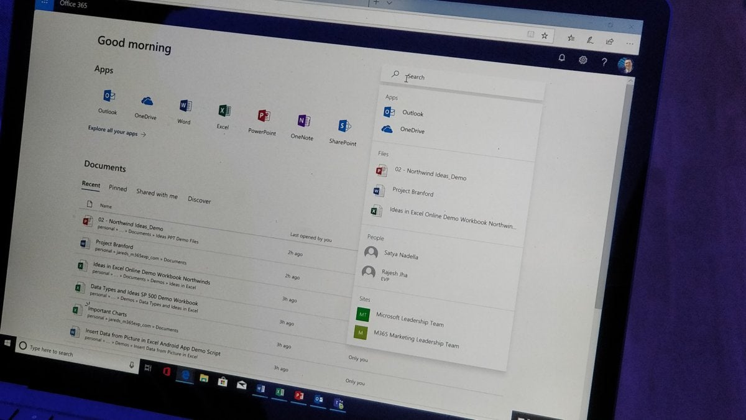746x420 pixels.
Task: Click the Last opened by you header
Action: pyautogui.click(x=311, y=237)
